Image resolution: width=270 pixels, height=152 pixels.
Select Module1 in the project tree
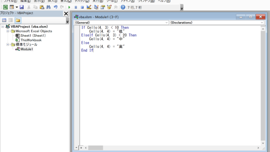(x=27, y=49)
